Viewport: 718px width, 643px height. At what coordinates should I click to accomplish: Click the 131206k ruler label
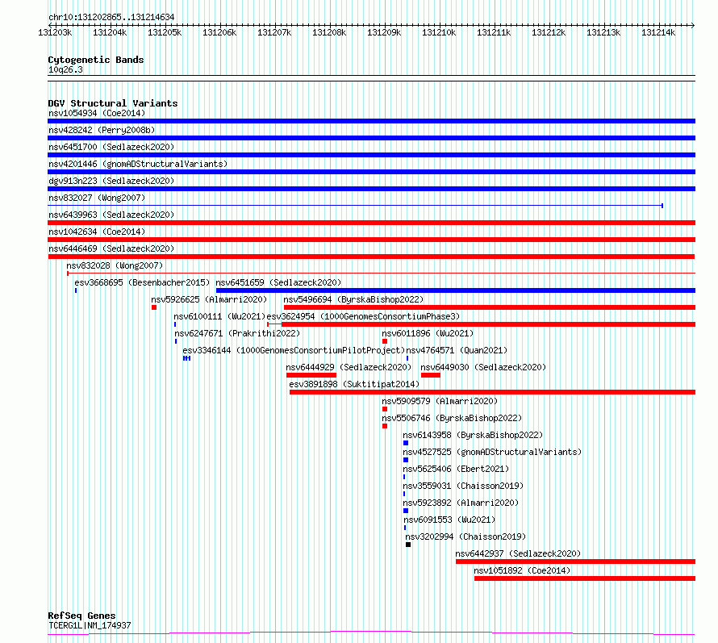(219, 32)
